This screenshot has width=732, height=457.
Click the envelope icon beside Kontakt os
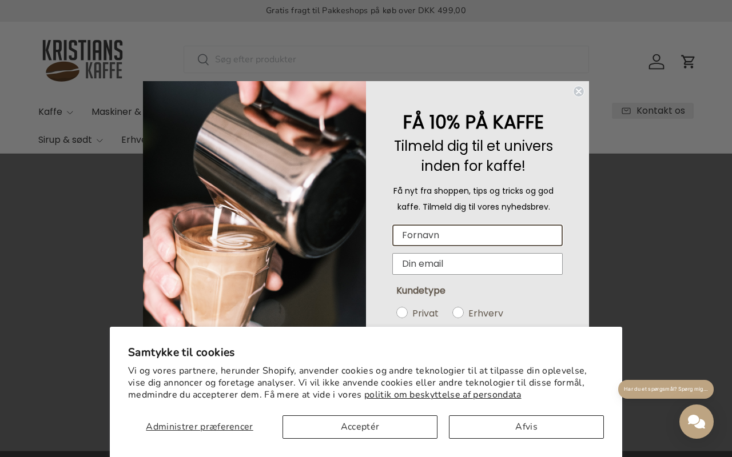tap(626, 111)
